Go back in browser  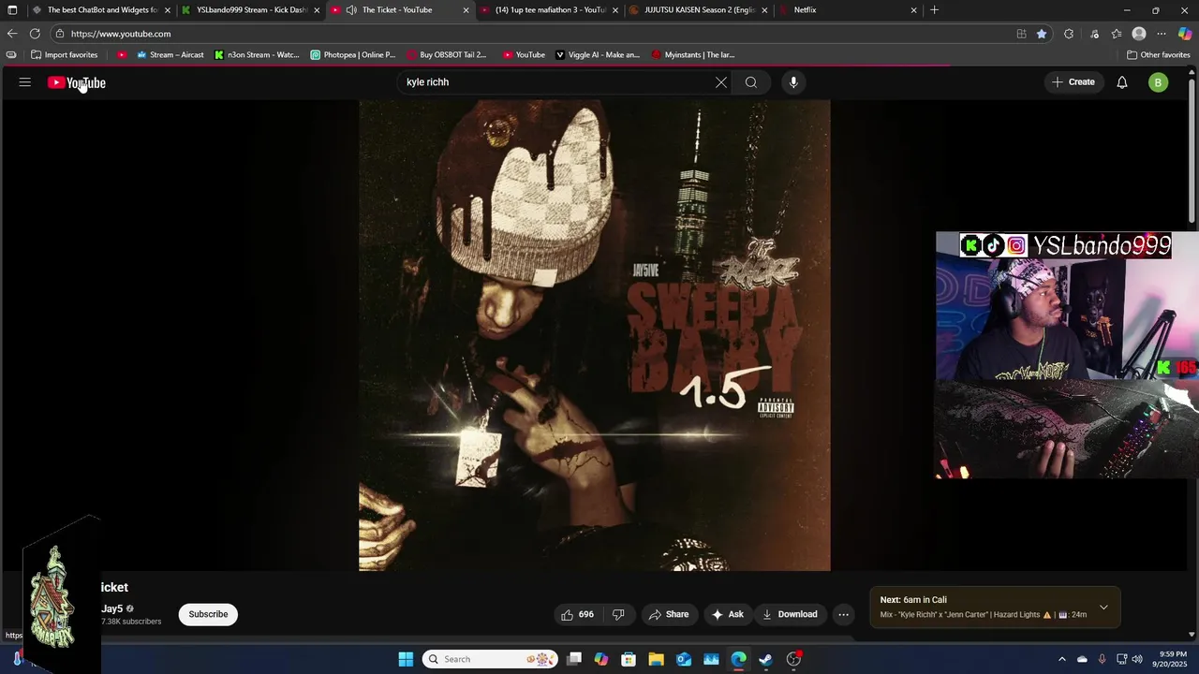tap(12, 34)
